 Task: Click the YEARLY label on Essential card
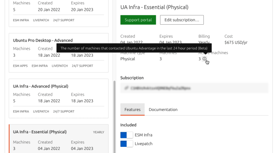tap(98, 132)
